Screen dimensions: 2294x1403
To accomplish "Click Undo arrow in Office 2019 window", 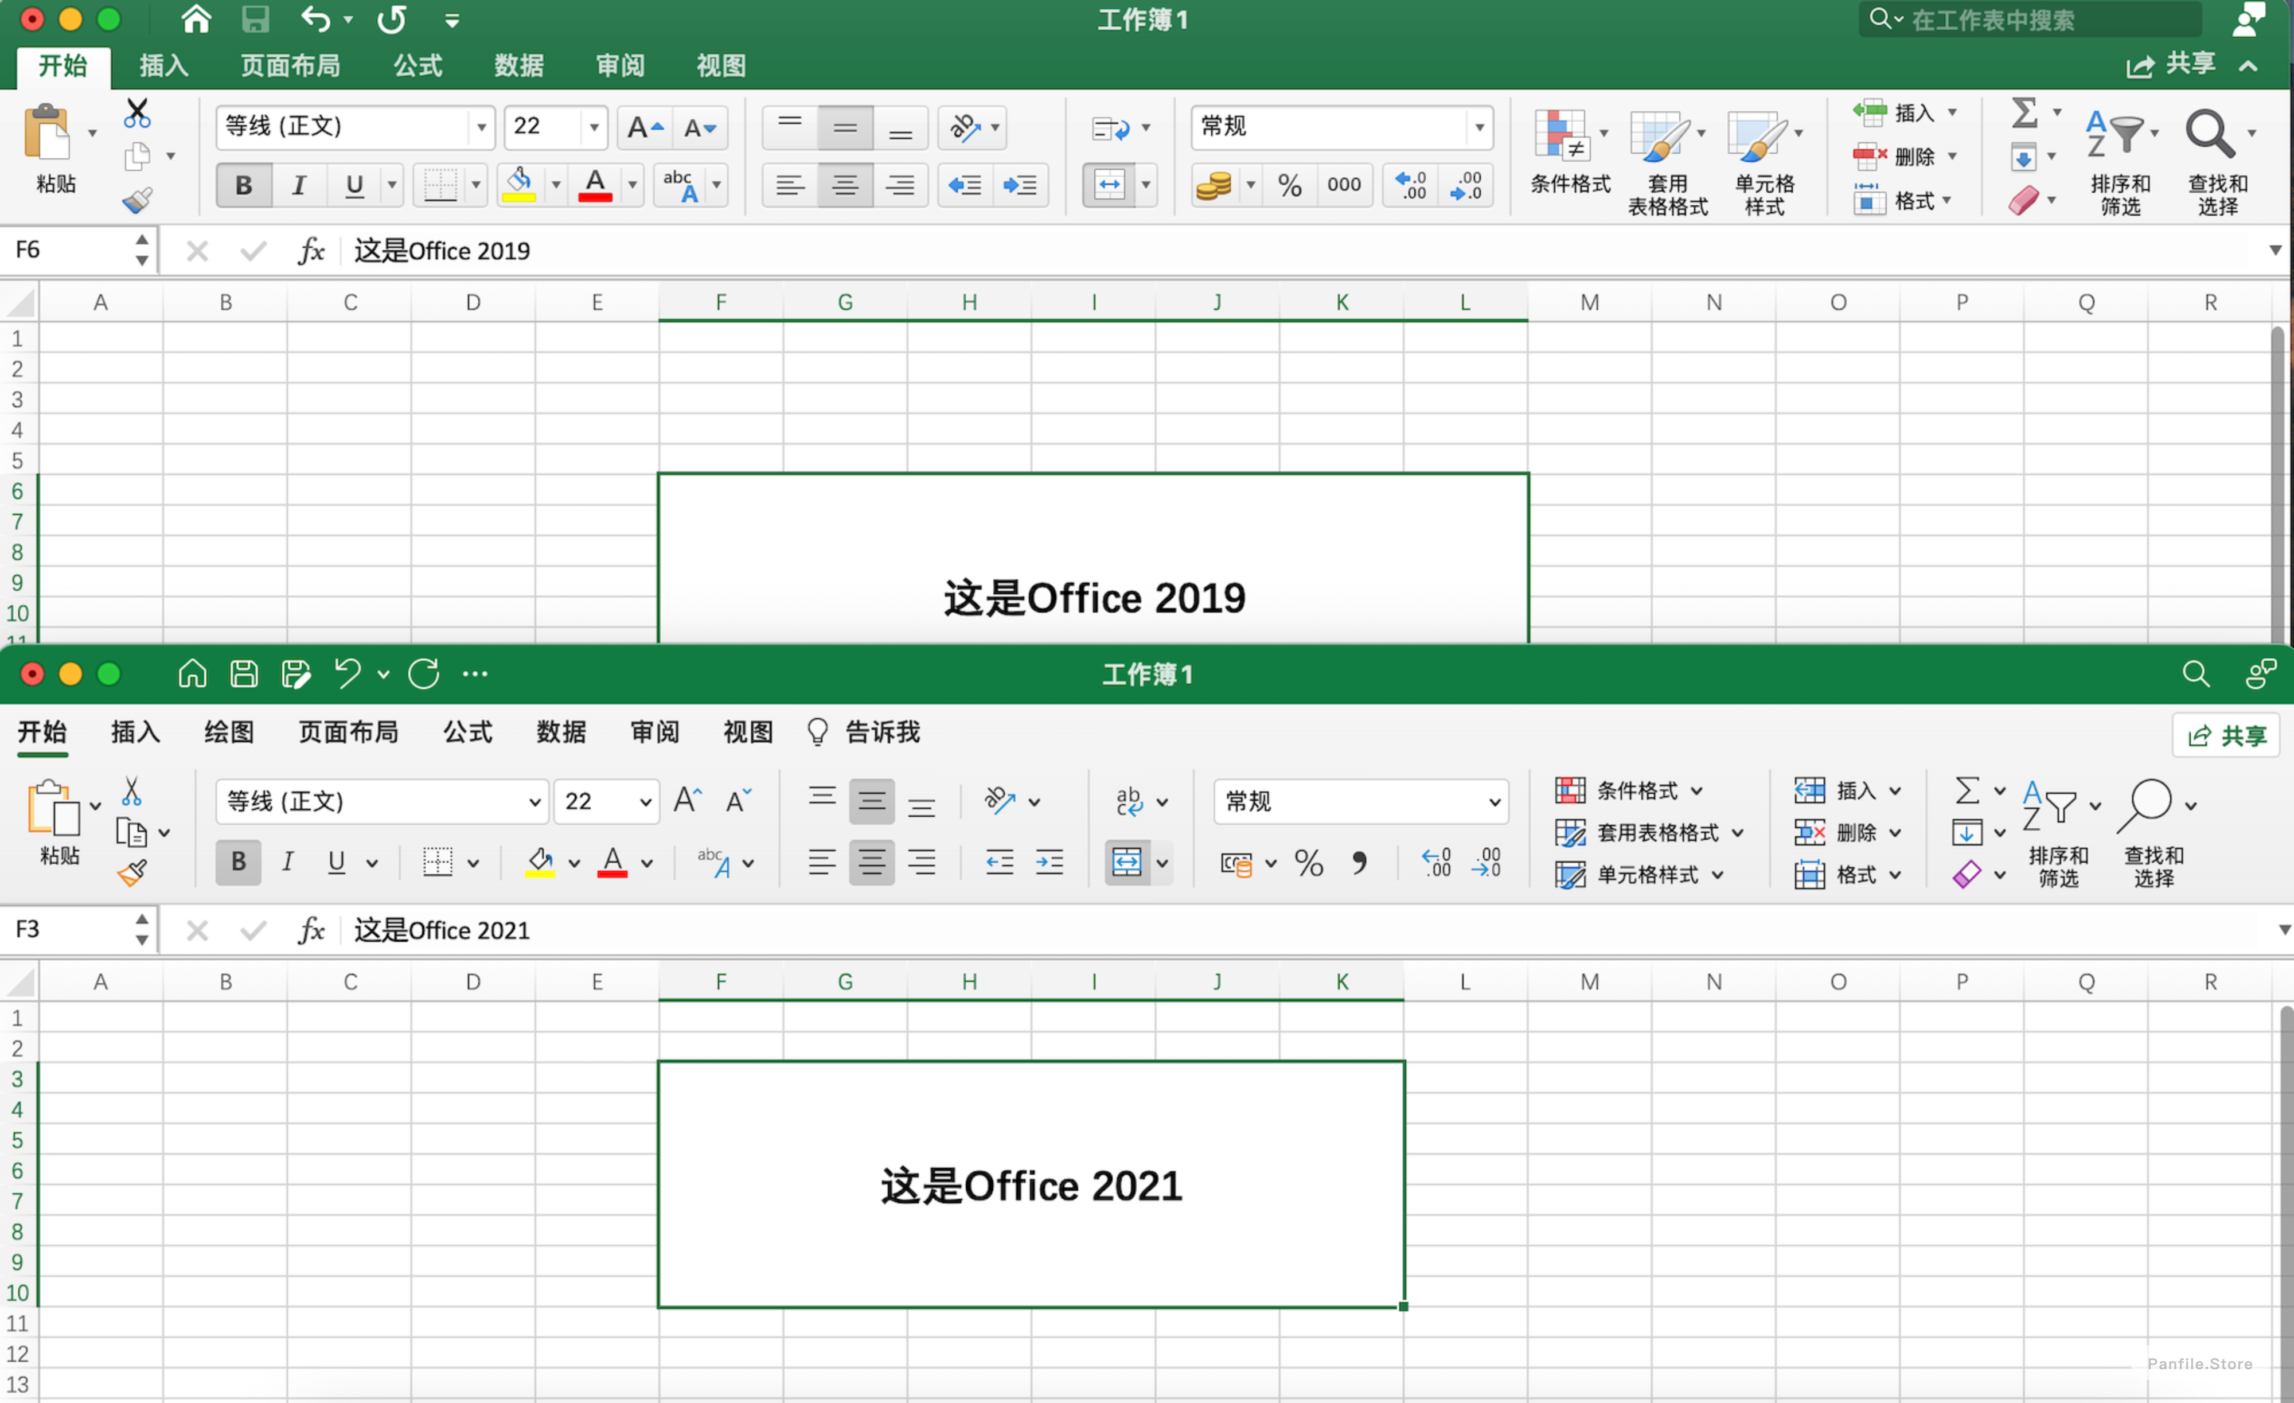I will pyautogui.click(x=315, y=18).
